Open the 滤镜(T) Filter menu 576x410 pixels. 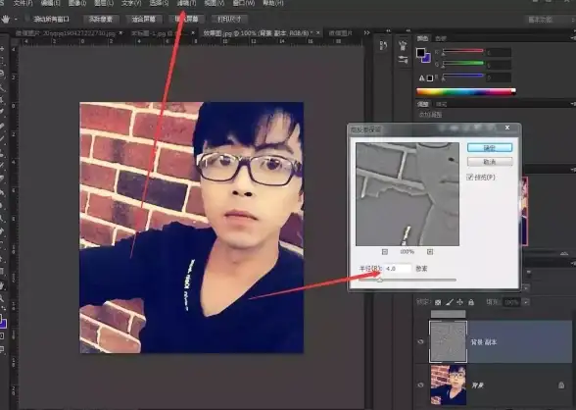186,3
